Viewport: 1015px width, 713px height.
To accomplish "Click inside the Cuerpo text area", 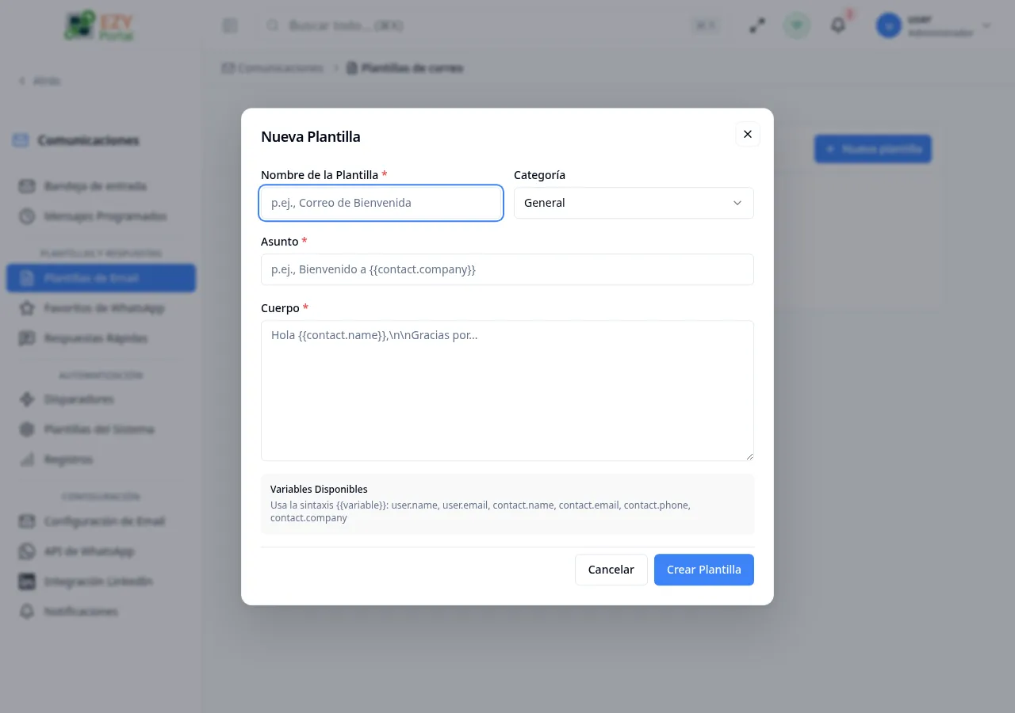I will (x=507, y=391).
